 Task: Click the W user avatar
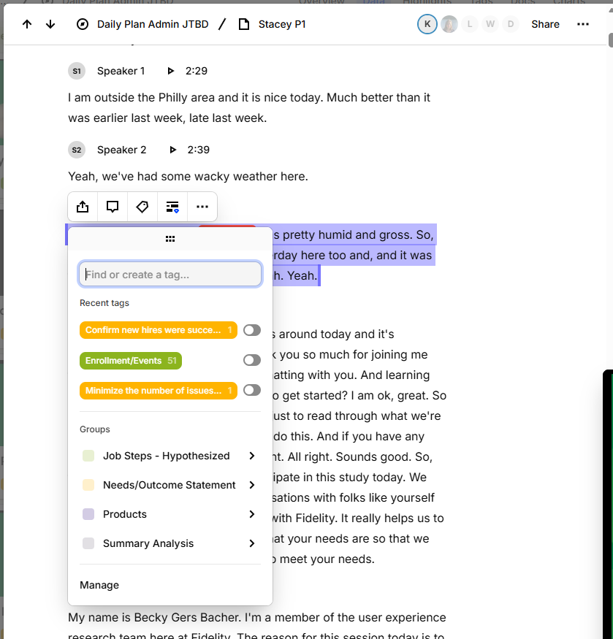click(490, 24)
